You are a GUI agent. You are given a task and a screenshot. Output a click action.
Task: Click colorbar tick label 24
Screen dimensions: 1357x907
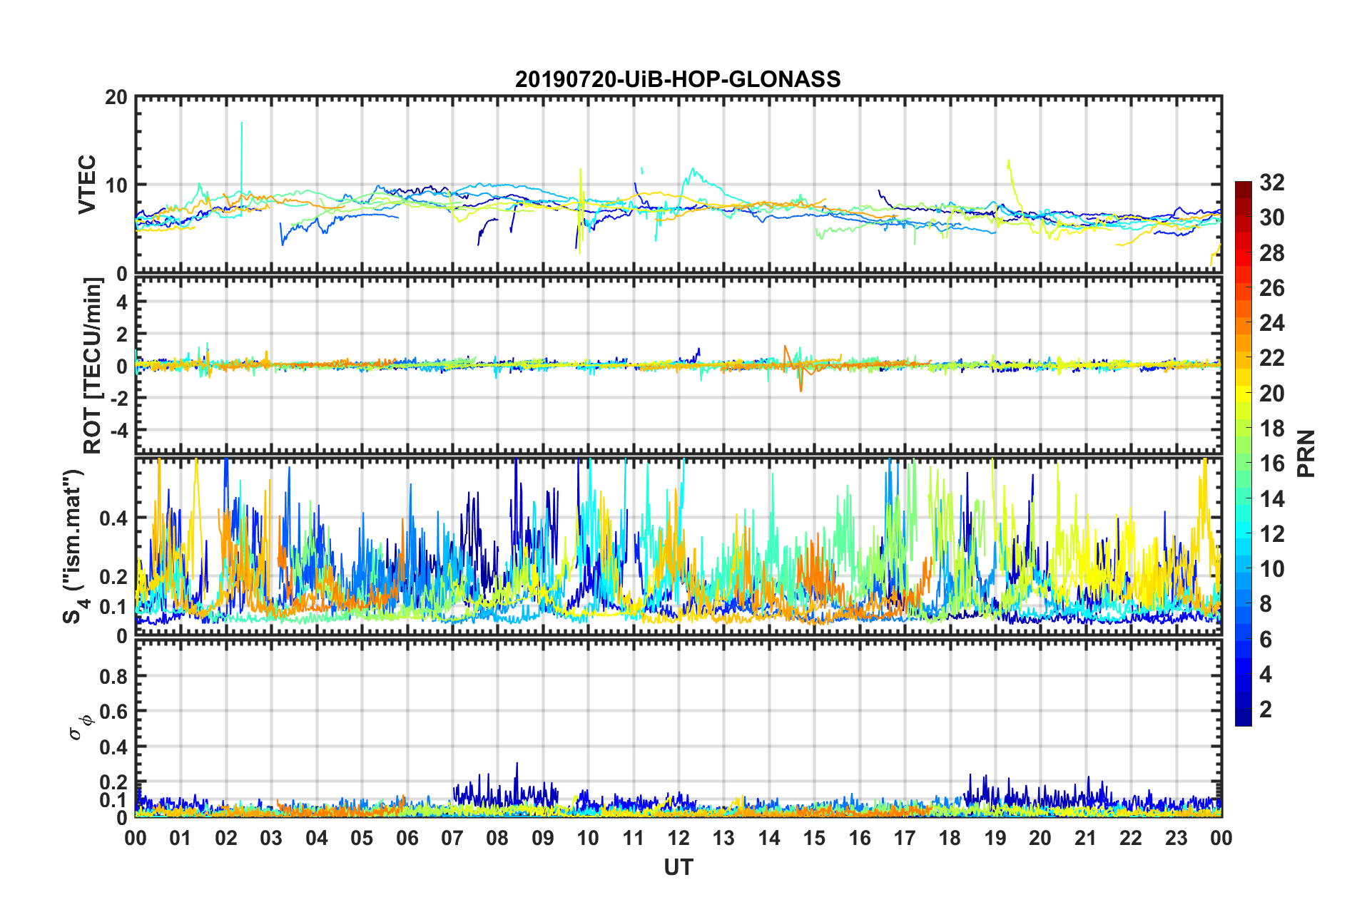click(x=1272, y=323)
